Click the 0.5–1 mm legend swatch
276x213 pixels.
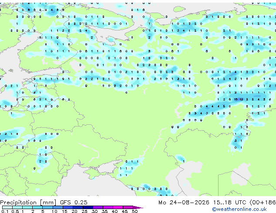pos(17,207)
